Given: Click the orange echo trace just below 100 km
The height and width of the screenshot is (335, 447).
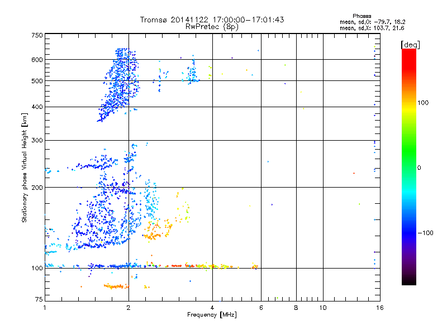Looking at the screenshot, I should pos(116,286).
